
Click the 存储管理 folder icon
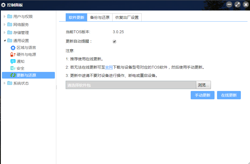pyautogui.click(x=10, y=33)
